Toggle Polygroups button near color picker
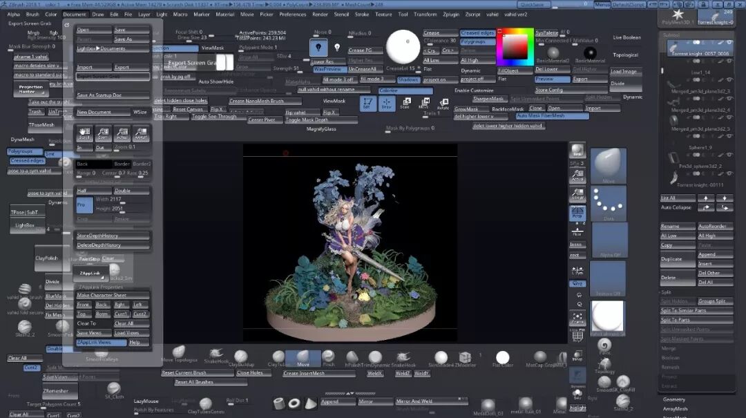Image resolution: width=746 pixels, height=418 pixels. (x=477, y=42)
